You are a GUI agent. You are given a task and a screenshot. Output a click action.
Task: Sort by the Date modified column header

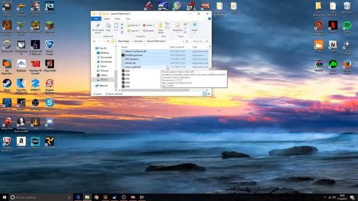[177, 47]
